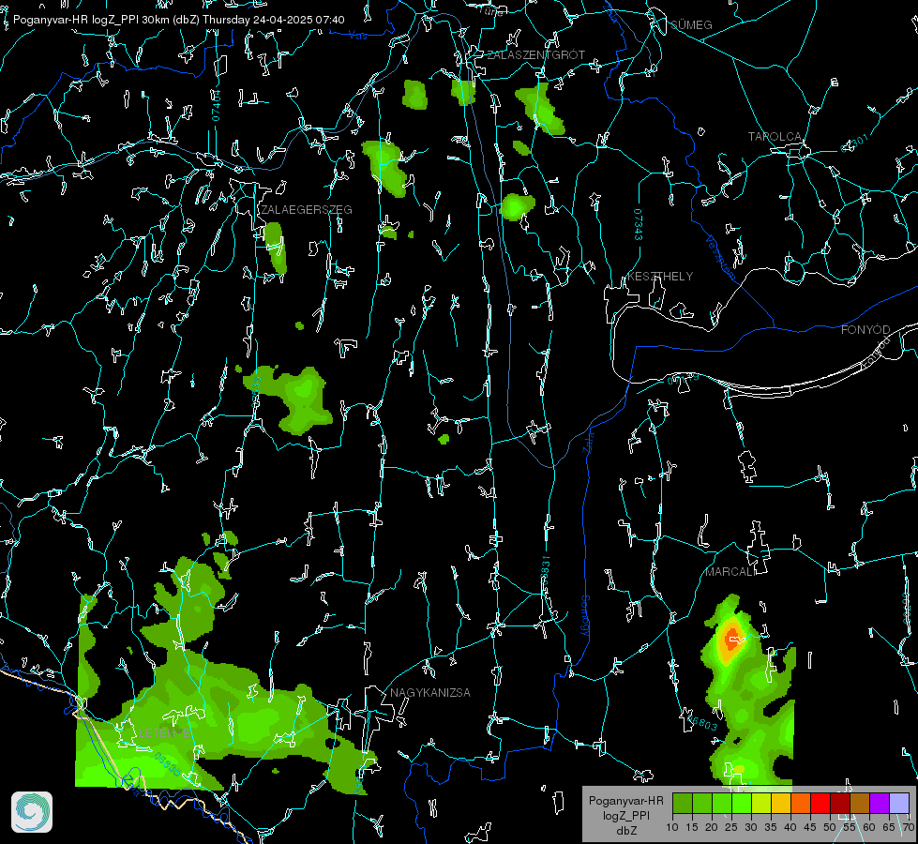Click the orange-red storm core near Marcali
The height and width of the screenshot is (844, 918).
[x=731, y=639]
